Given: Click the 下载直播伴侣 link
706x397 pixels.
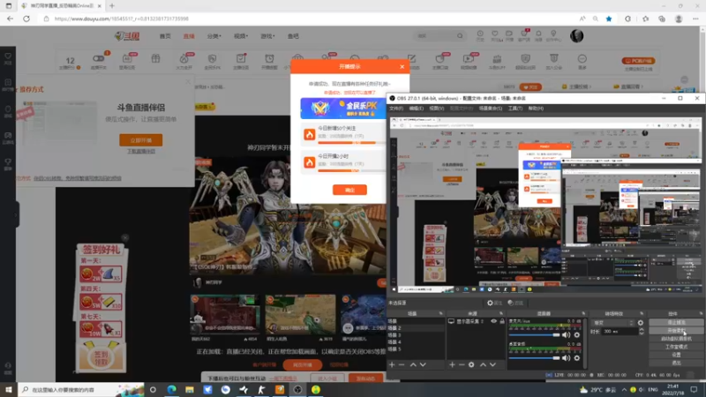Looking at the screenshot, I should [141, 151].
